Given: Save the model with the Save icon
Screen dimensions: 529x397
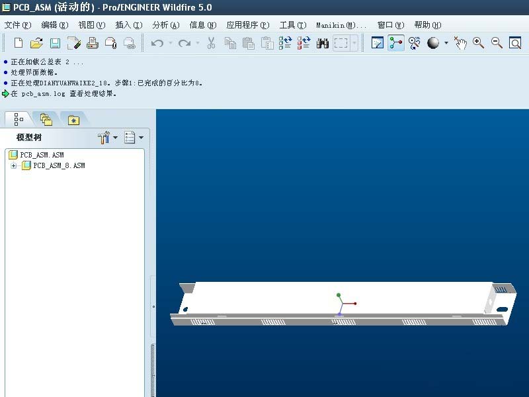Looking at the screenshot, I should 56,42.
